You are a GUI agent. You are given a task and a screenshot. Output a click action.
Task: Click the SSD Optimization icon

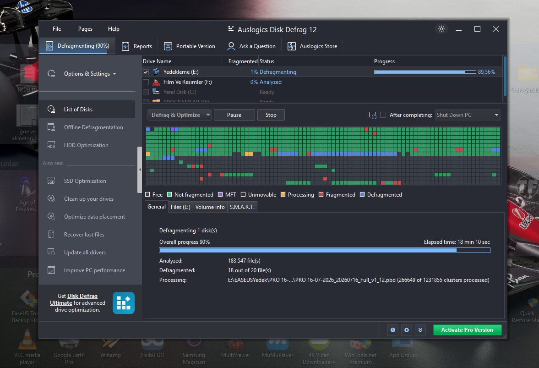point(51,181)
